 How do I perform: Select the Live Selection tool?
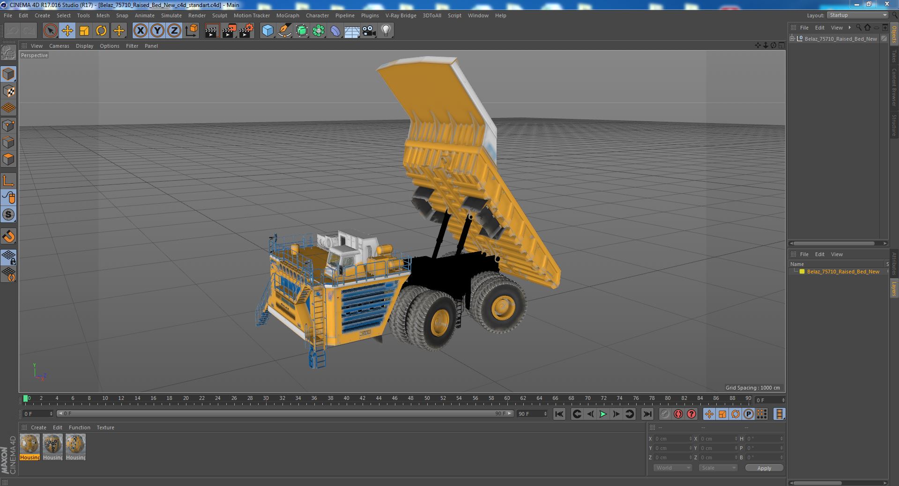click(50, 31)
